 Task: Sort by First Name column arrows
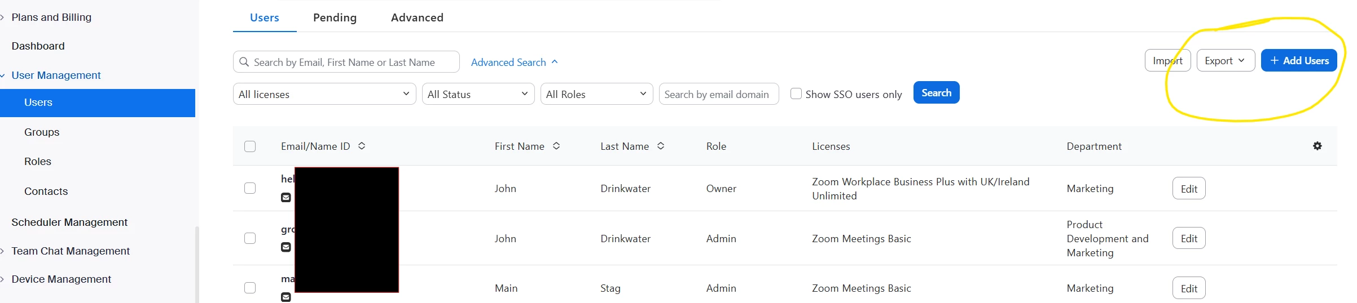coord(556,146)
